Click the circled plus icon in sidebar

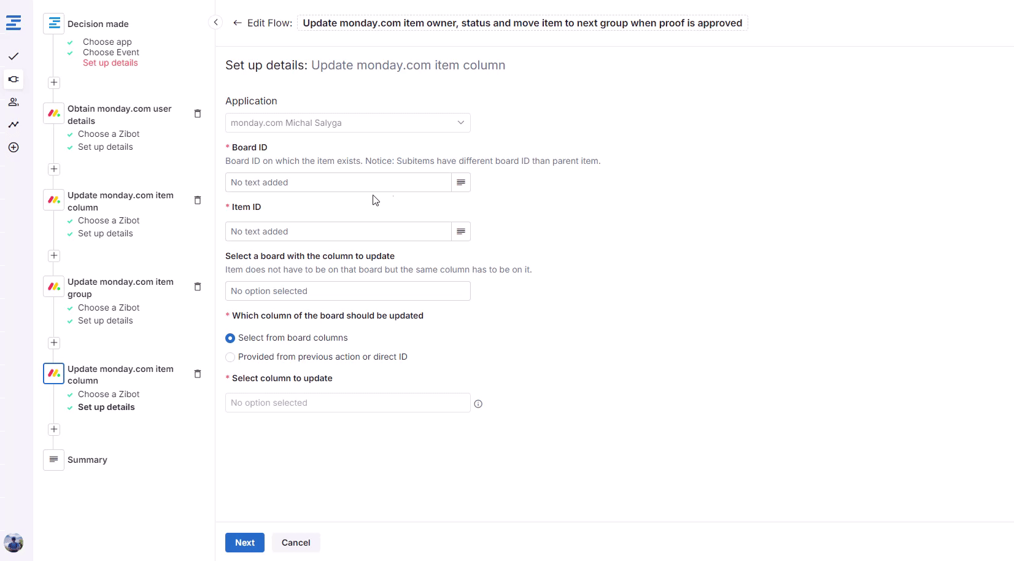pos(14,147)
